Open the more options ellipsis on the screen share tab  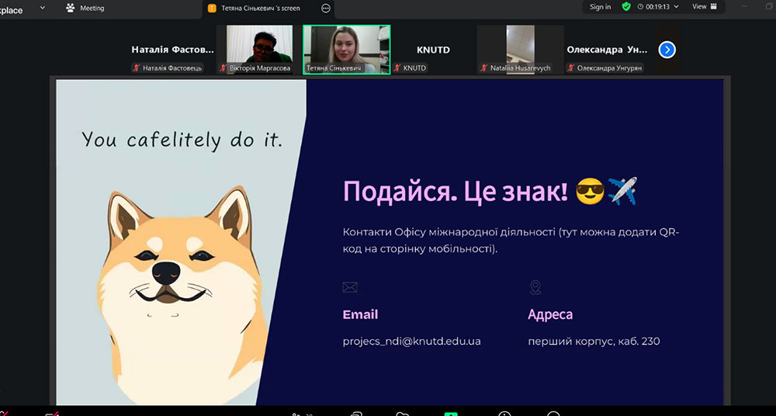(x=326, y=8)
